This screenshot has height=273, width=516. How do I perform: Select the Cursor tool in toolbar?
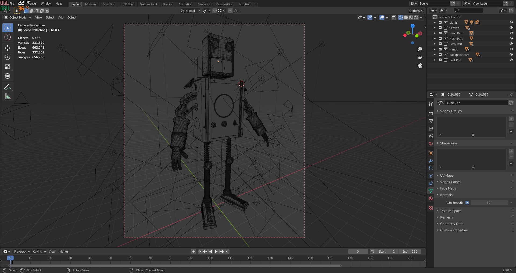pyautogui.click(x=8, y=37)
